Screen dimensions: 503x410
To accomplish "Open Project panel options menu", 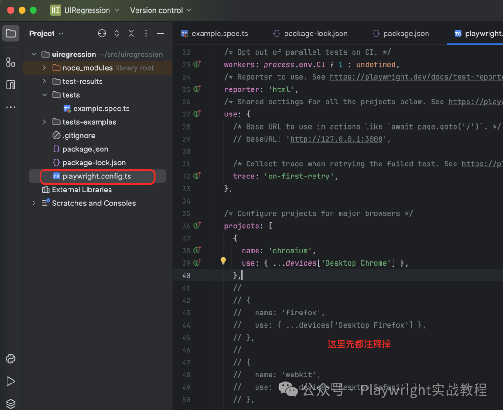I will [x=146, y=34].
